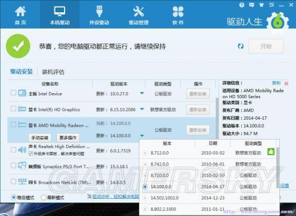Screen dimensions: 296x216
Task: Expand version dropdown for 10.0.27.0
Action: pyautogui.click(x=142, y=93)
